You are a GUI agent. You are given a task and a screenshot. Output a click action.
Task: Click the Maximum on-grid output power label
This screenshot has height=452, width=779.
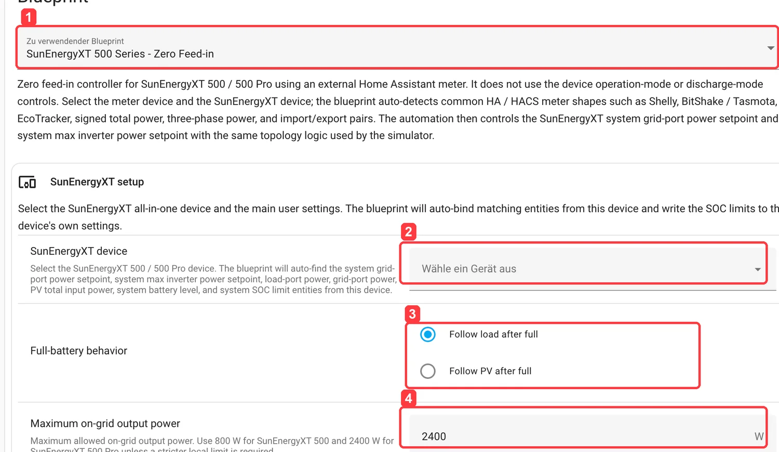(x=105, y=423)
